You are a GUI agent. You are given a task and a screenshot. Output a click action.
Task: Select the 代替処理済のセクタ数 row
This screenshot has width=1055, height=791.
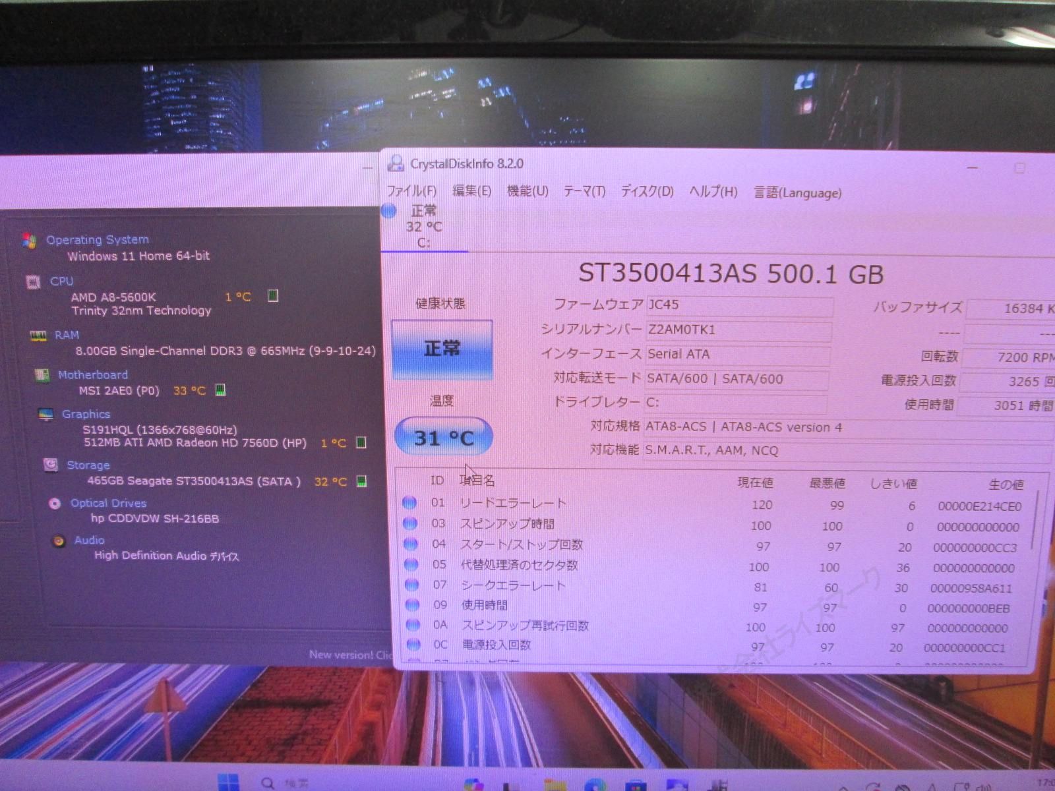(x=714, y=566)
